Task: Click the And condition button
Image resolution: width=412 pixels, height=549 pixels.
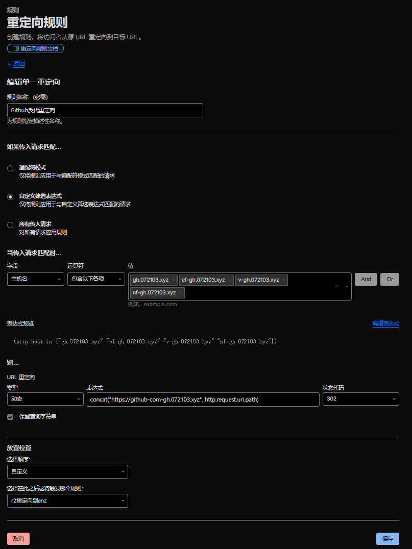Action: pyautogui.click(x=366, y=279)
